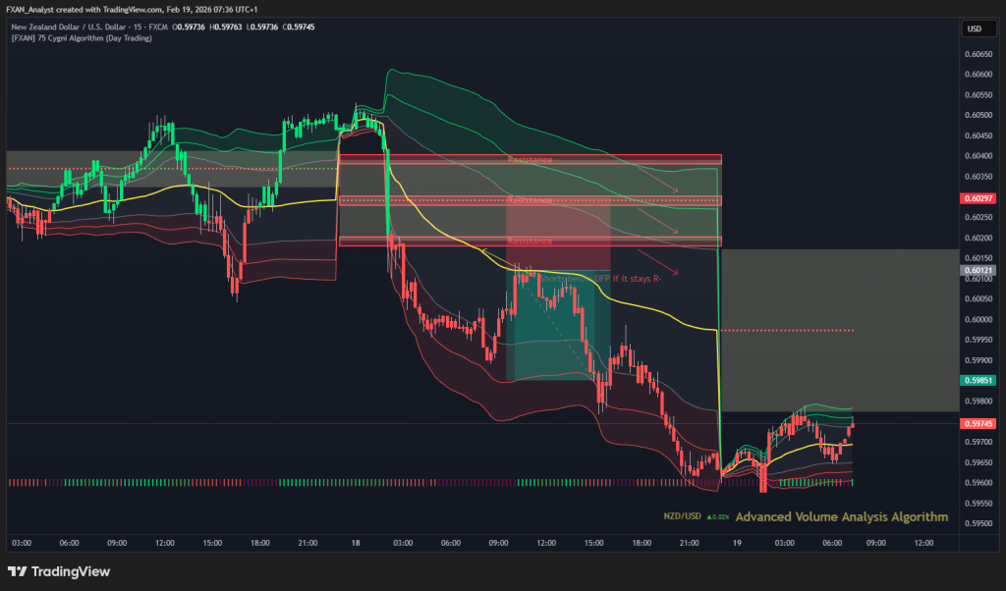The height and width of the screenshot is (591, 1006).
Task: Click the green 0.02% change arrow
Action: coord(709,516)
